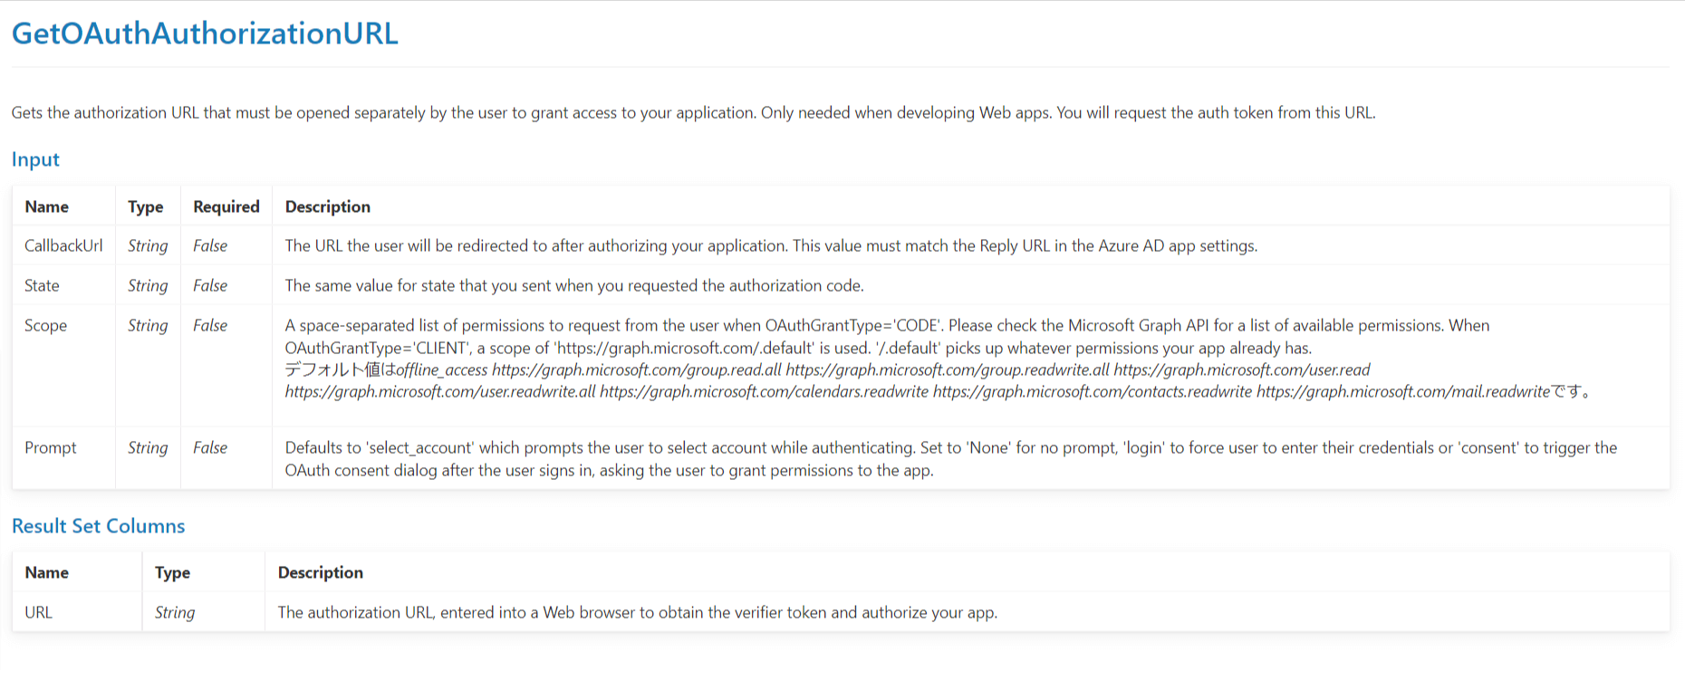Click the Result Set Columns heading

click(98, 526)
